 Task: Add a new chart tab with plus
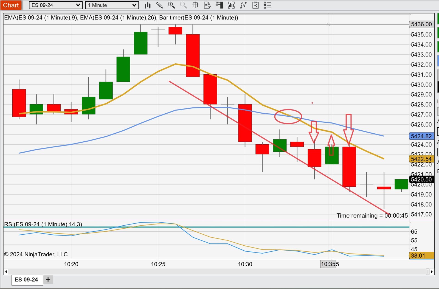coord(48,280)
